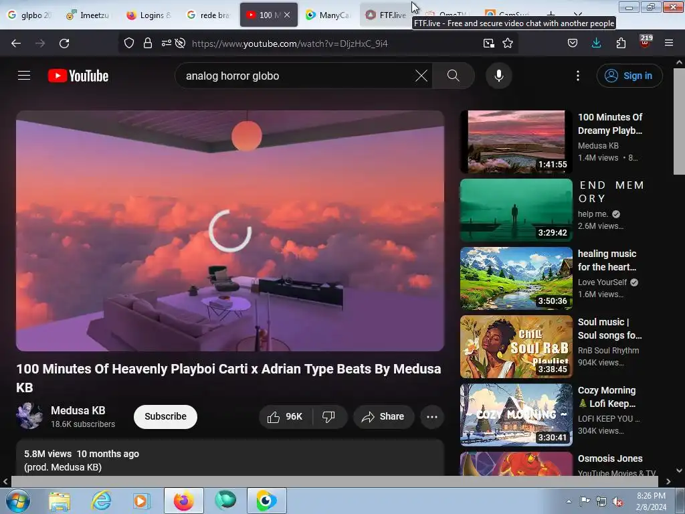This screenshot has width=685, height=514.
Task: Open the Windows Start menu
Action: click(x=17, y=501)
